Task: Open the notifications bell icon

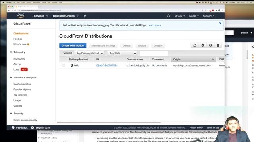Action: [168, 16]
